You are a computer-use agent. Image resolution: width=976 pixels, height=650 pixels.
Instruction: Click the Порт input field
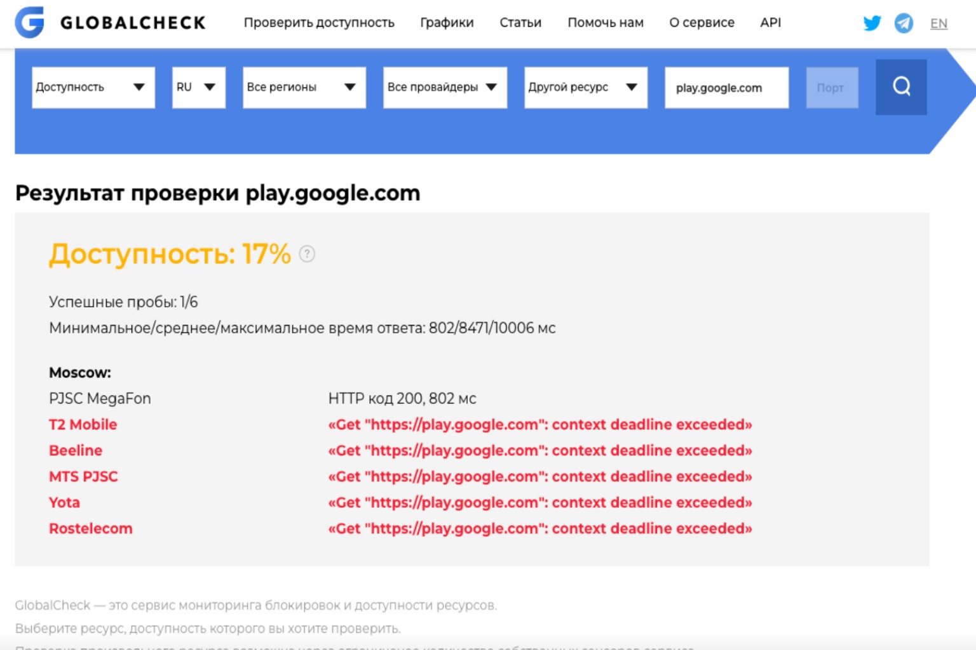pyautogui.click(x=832, y=88)
